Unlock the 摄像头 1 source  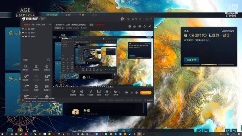pos(26,37)
